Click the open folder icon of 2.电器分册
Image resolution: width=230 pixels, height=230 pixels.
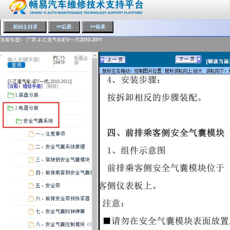pyautogui.click(x=11, y=108)
